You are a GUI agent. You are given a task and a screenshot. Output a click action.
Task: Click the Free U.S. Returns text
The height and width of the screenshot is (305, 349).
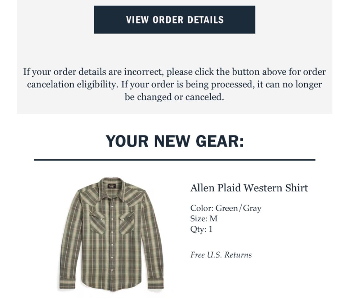[x=221, y=255]
